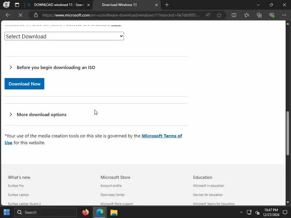Image resolution: width=291 pixels, height=218 pixels.
Task: Open the notification center icon
Action: point(285,212)
